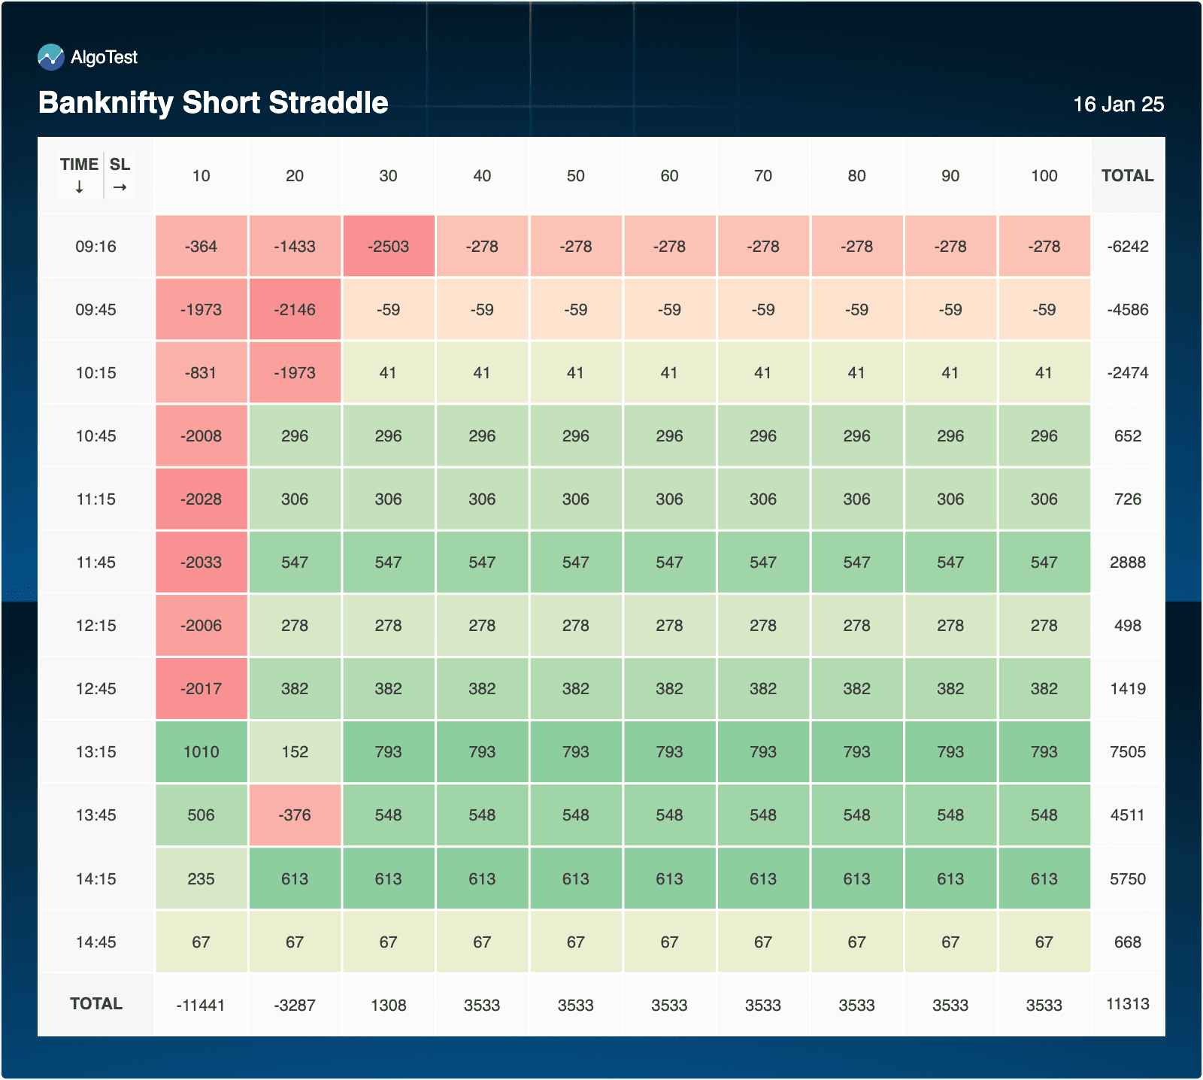Select the SL 100 column header
1203x1080 pixels.
1044,176
